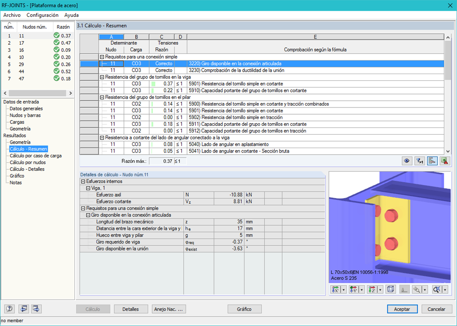This screenshot has height=326, width=457.
Task: Toggle the colored result bars button
Action: [x=432, y=161]
